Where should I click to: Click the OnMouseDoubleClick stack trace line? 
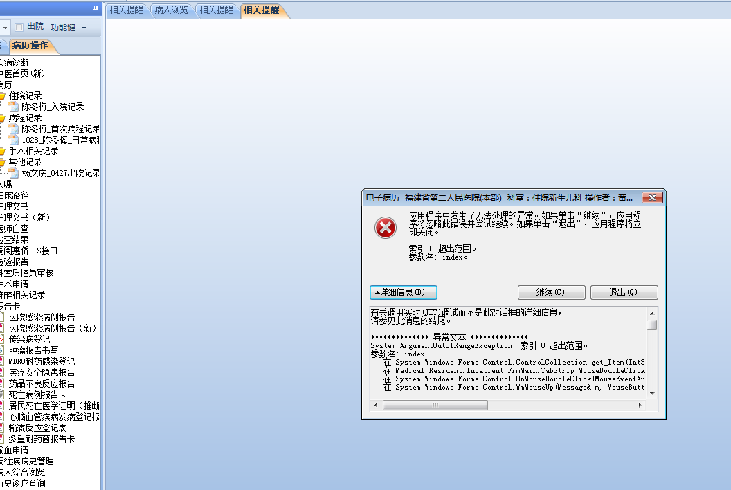(x=514, y=379)
